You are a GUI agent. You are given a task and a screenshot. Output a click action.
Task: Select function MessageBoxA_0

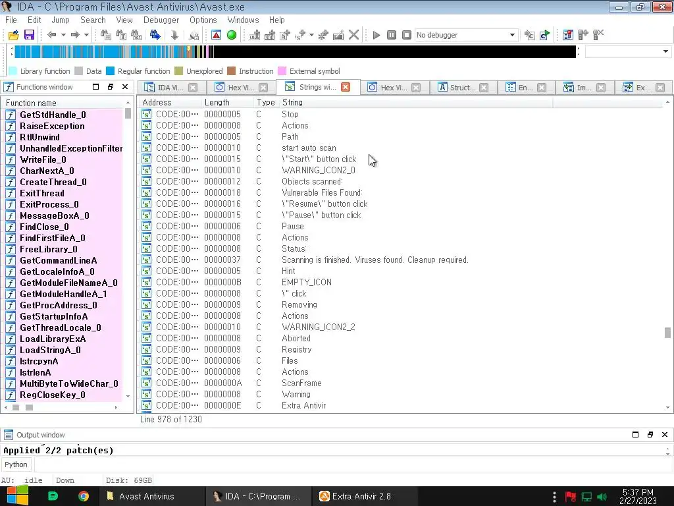click(55, 215)
